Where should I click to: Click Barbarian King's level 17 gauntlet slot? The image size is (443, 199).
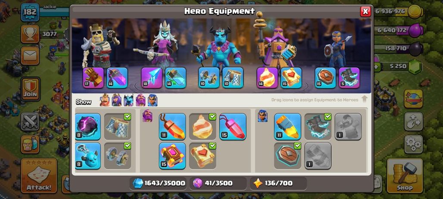pyautogui.click(x=93, y=78)
